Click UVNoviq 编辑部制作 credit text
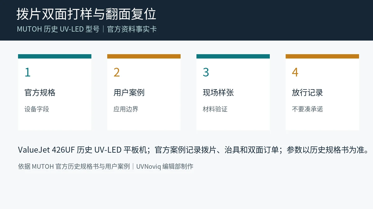373x209 pixels. click(165, 166)
